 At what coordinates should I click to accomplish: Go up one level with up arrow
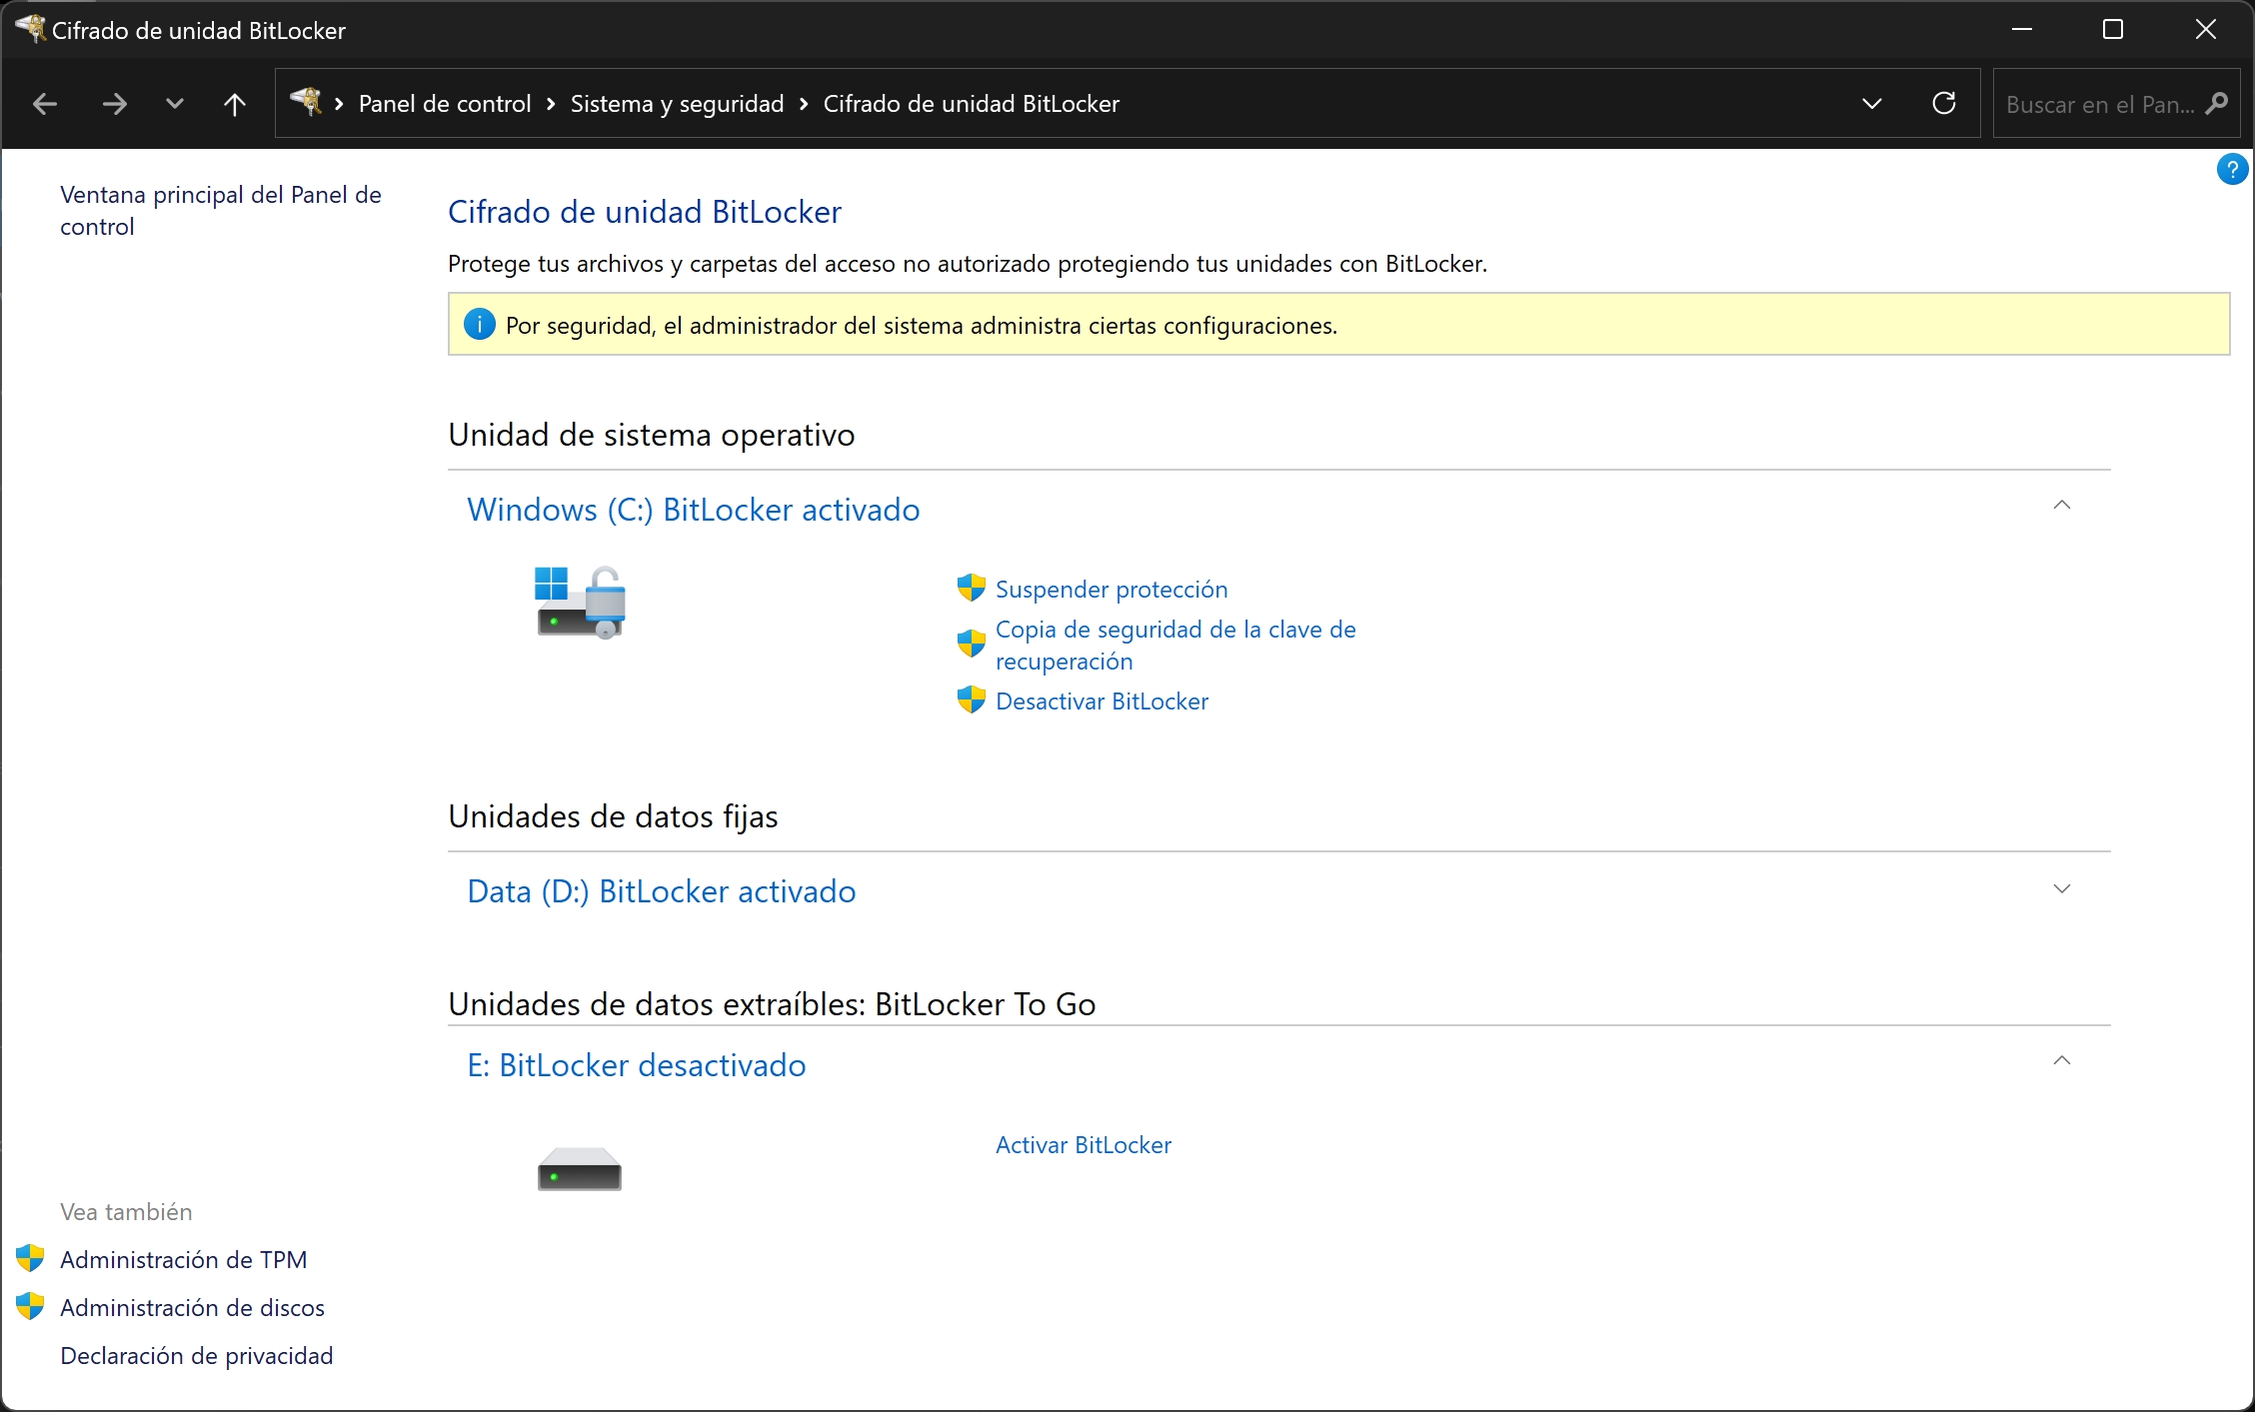coord(235,104)
